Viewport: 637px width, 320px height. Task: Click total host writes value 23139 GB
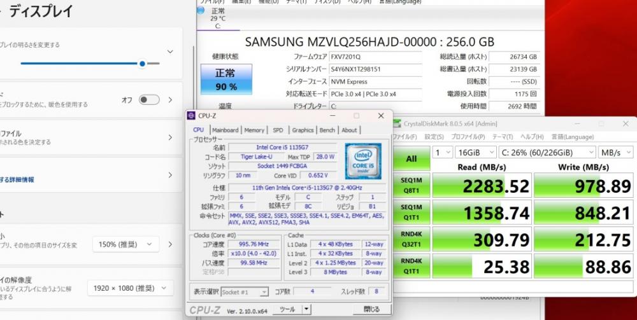[514, 69]
